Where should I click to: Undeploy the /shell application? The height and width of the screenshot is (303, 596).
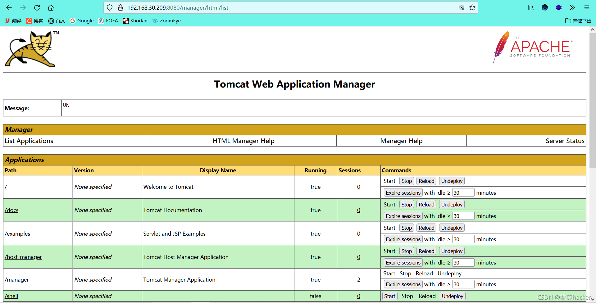(453, 296)
